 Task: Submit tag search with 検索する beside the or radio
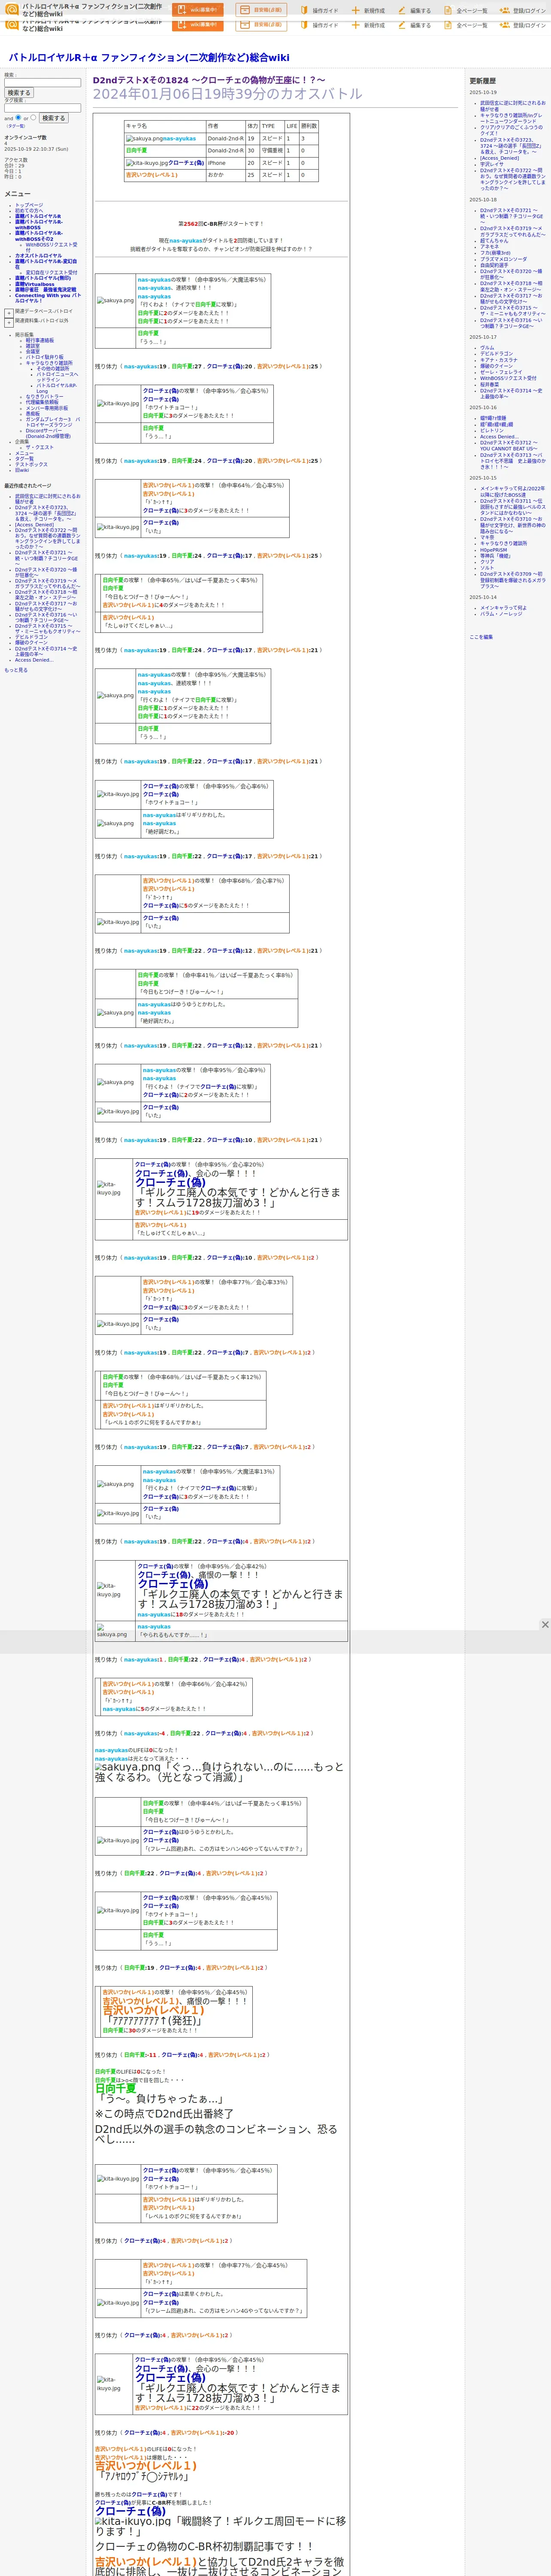53,118
